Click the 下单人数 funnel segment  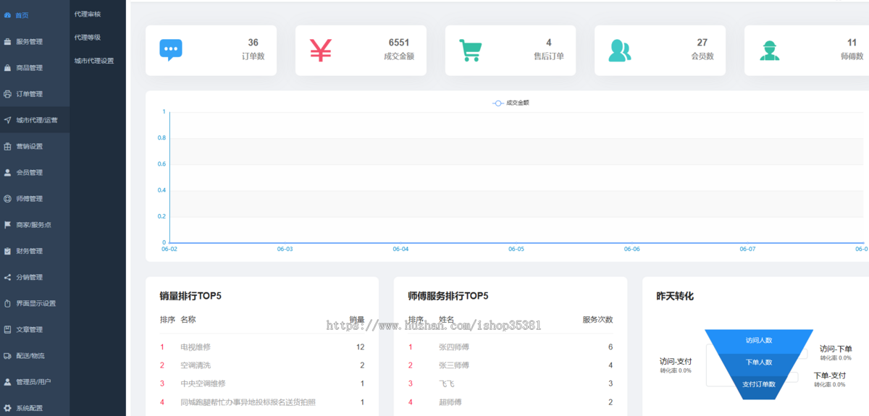click(x=759, y=362)
